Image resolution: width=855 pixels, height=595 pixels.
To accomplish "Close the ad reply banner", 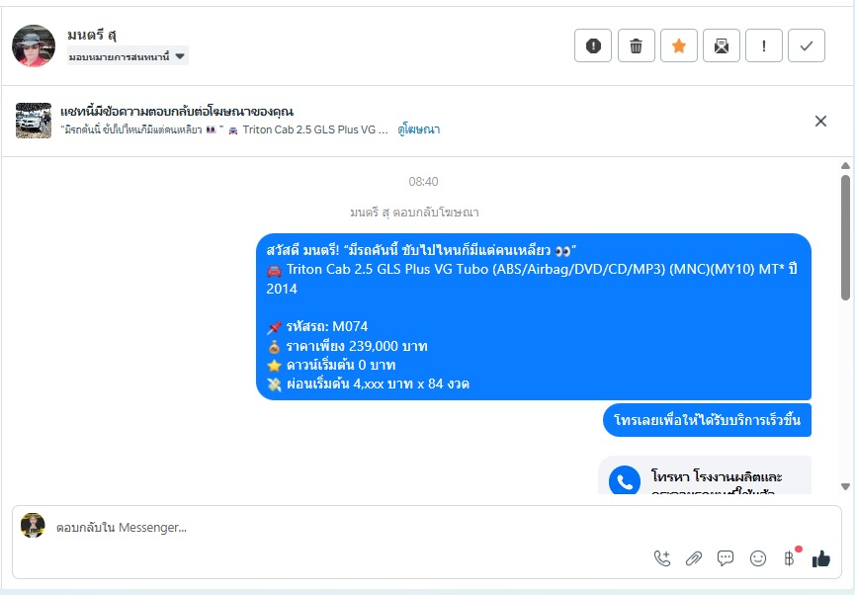I will (x=820, y=121).
